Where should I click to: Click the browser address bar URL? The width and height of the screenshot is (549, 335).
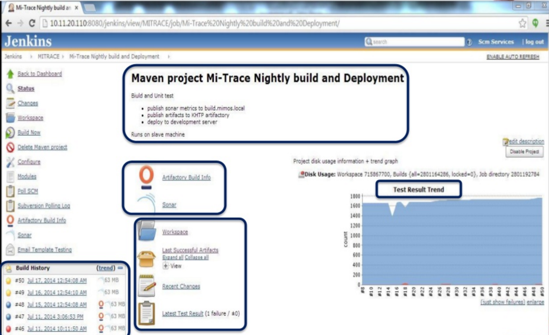(x=194, y=23)
